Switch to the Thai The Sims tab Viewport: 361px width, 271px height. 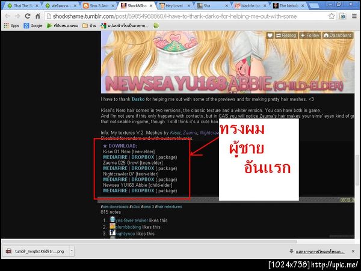(x=20, y=5)
